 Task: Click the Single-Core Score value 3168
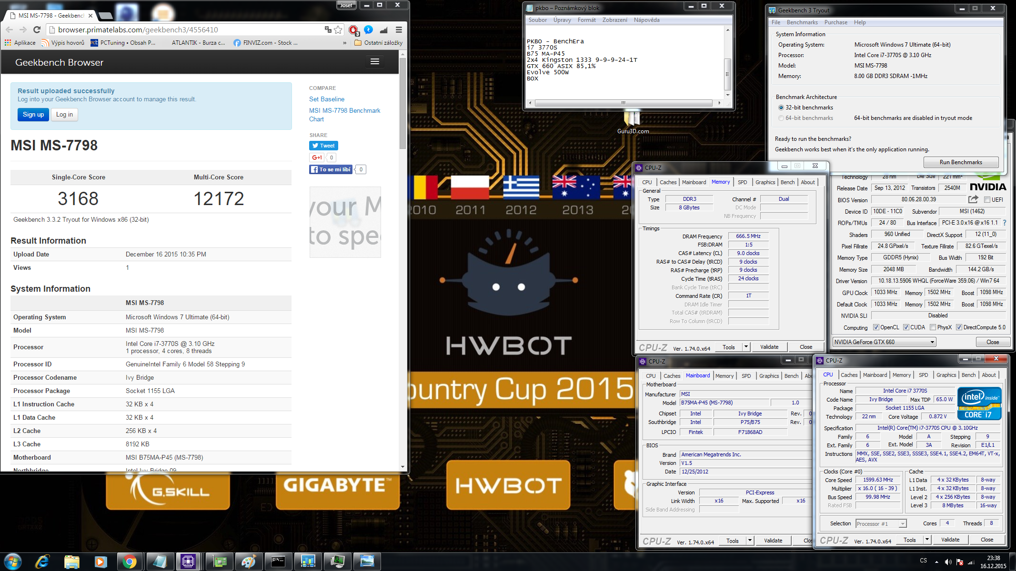[78, 198]
